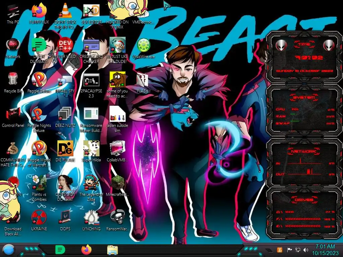Open File Explorer from the taskbar
Image resolution: width=343 pixels, height=257 pixels.
(113, 250)
